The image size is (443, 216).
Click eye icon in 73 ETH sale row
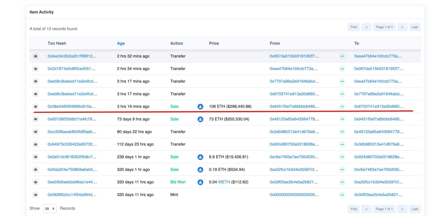pyautogui.click(x=35, y=119)
